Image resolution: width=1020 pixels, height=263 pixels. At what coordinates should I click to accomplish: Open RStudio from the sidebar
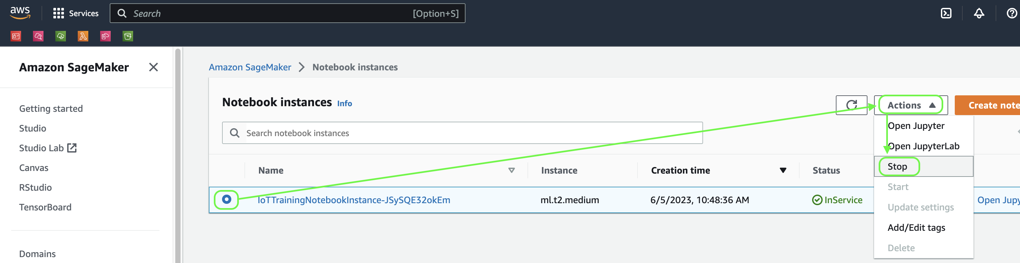[x=35, y=188]
